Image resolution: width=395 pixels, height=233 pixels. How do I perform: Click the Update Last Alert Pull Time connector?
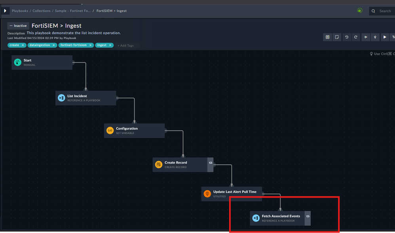tap(263, 194)
